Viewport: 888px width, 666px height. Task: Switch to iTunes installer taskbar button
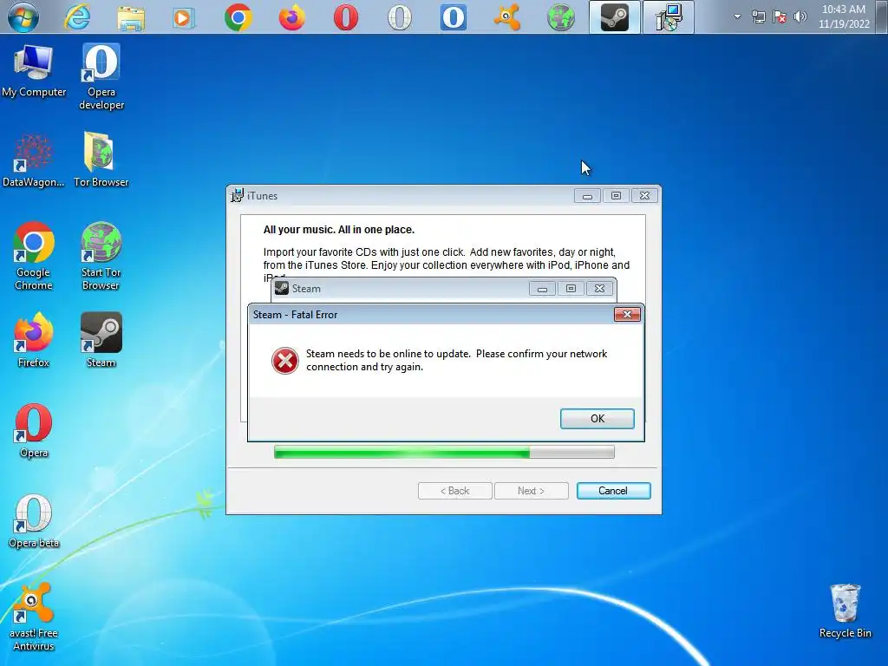669,17
